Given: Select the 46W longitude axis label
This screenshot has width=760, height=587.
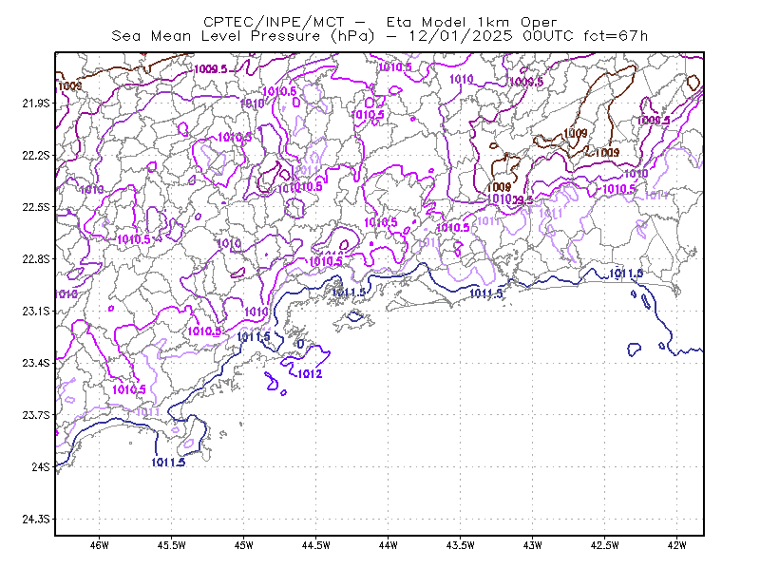Looking at the screenshot, I should point(100,545).
